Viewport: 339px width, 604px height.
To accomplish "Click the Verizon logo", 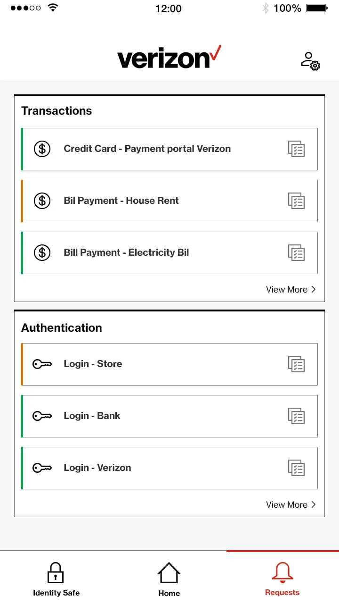I will [x=169, y=58].
